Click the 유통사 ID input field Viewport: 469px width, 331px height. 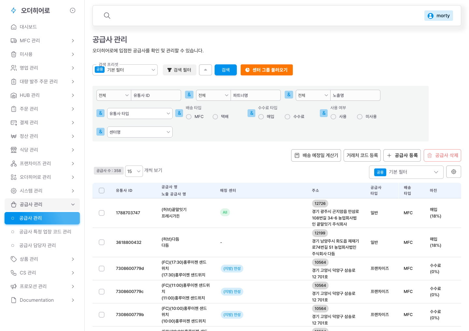156,95
